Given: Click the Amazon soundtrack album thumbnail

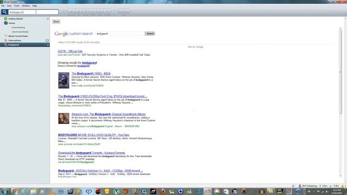Looking at the screenshot, I should [x=64, y=118].
